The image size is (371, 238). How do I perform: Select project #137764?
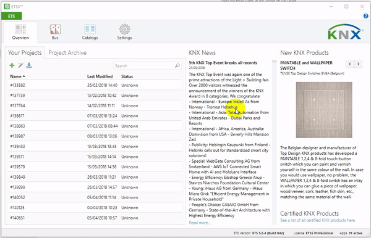point(95,105)
